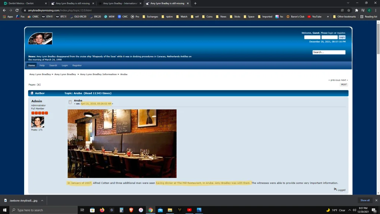The width and height of the screenshot is (380, 214).
Task: Open Brave browser from the taskbar
Action: [x=131, y=210]
